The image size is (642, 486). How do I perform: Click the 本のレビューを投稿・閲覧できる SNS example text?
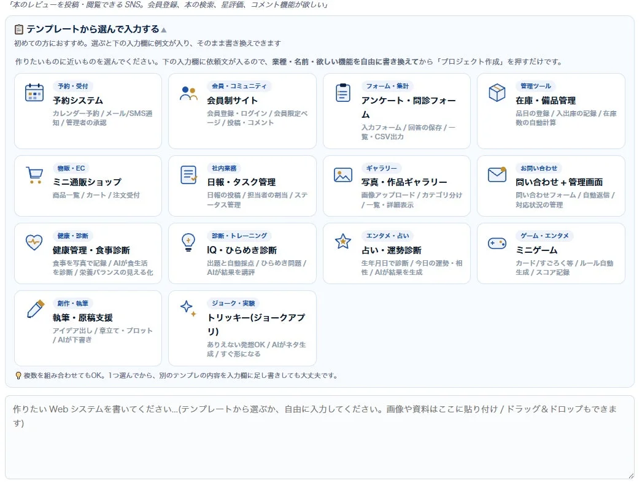168,5
